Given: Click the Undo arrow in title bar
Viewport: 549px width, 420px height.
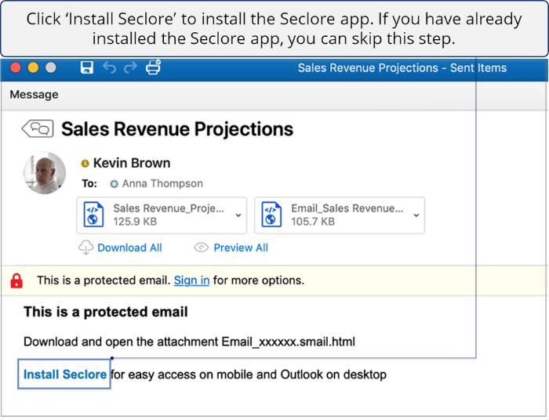Looking at the screenshot, I should 109,68.
